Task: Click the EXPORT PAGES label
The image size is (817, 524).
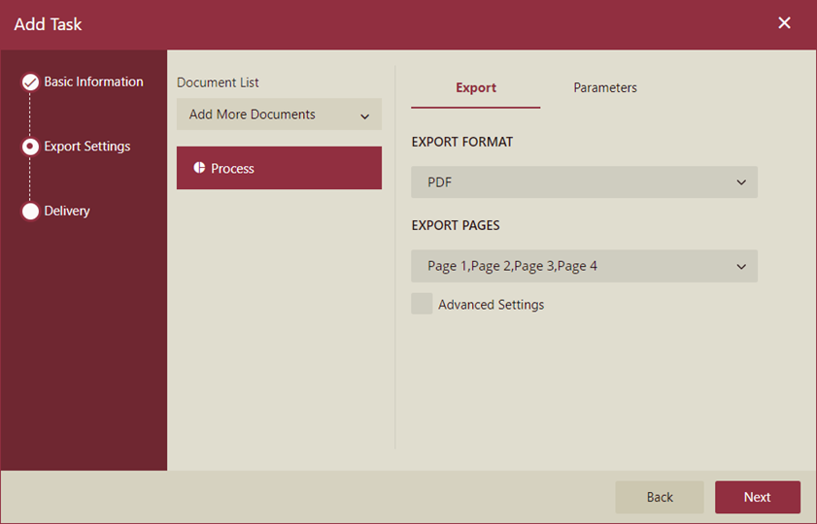Action: (x=456, y=225)
